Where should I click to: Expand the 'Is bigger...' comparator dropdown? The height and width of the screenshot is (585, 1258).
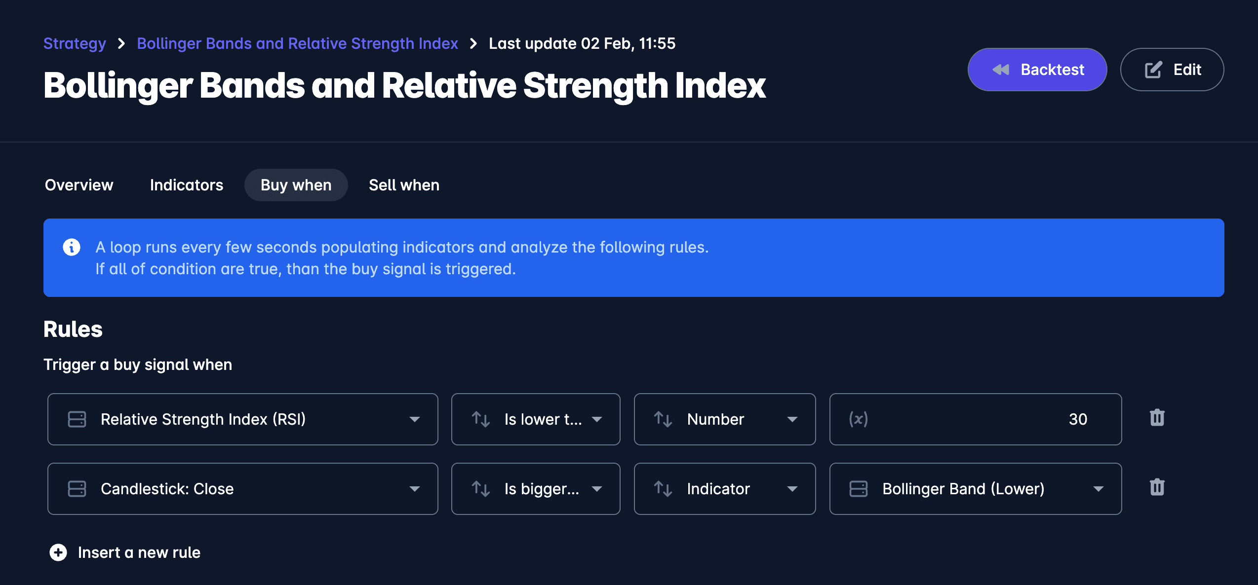pos(536,489)
